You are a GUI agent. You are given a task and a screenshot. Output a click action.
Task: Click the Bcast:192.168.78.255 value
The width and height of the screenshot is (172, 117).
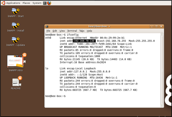click(111, 41)
